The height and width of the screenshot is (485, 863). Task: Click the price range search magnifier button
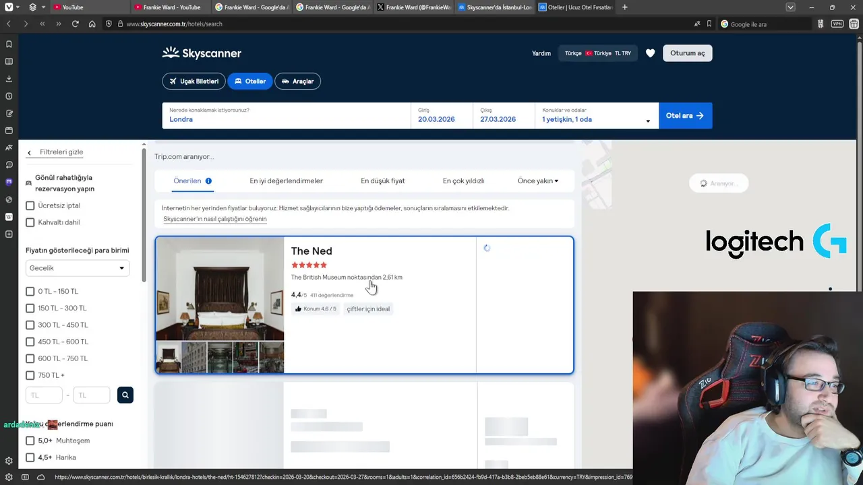click(x=125, y=395)
